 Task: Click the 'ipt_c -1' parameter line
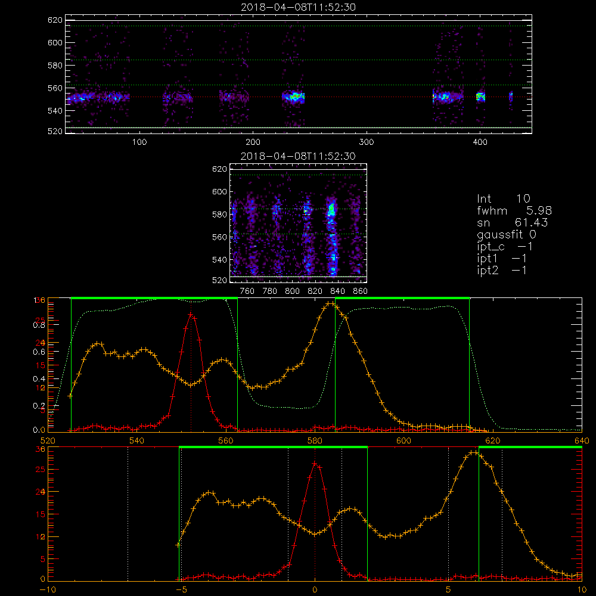505,247
